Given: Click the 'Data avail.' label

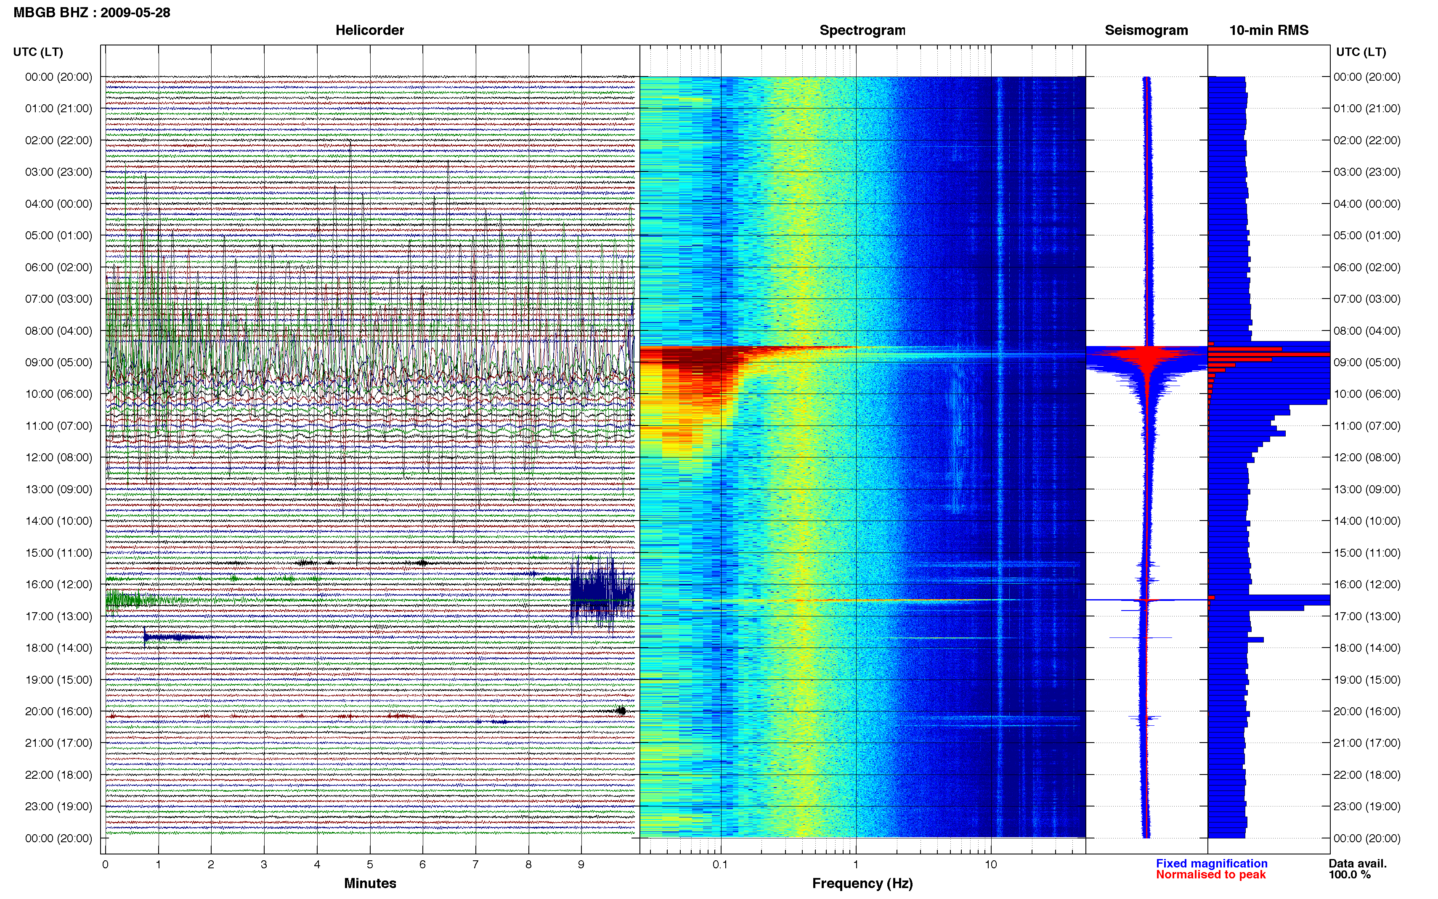Looking at the screenshot, I should [1358, 863].
